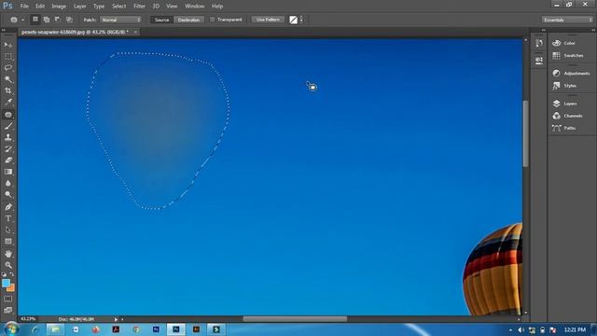Swap foreground and background colors
Image resolution: width=597 pixels, height=336 pixels.
12,274
